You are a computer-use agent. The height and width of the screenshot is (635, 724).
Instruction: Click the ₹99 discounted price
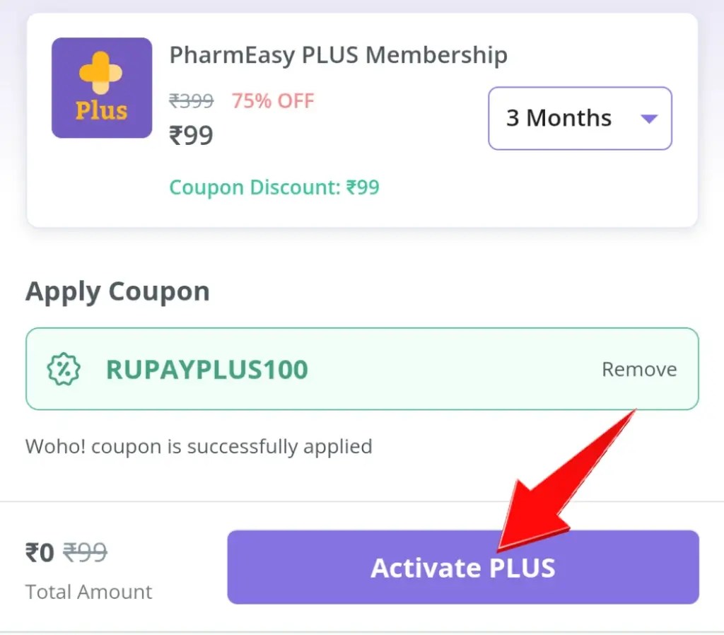(191, 135)
